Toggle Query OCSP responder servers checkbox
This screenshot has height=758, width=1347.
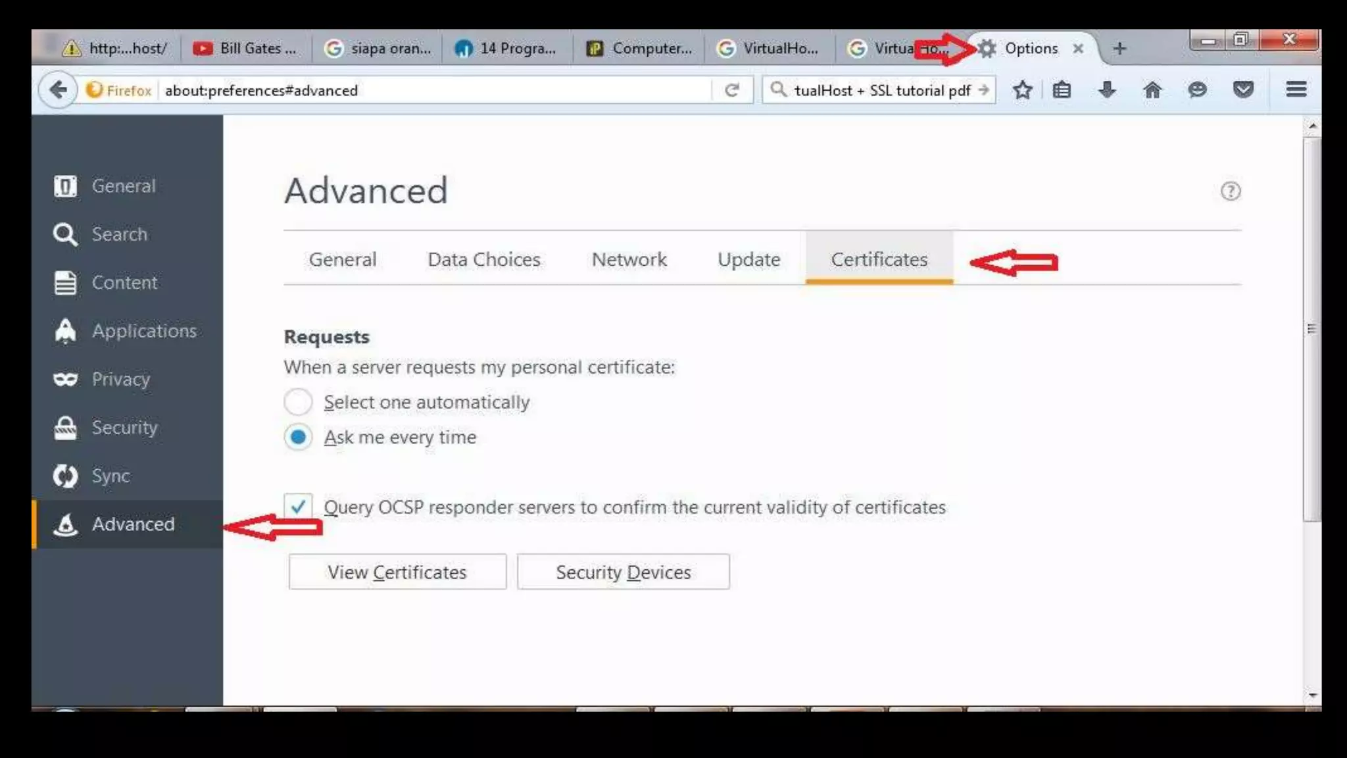pos(298,507)
